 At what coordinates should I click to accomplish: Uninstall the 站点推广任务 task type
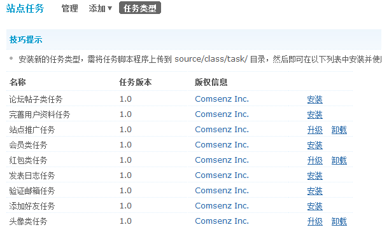339,130
